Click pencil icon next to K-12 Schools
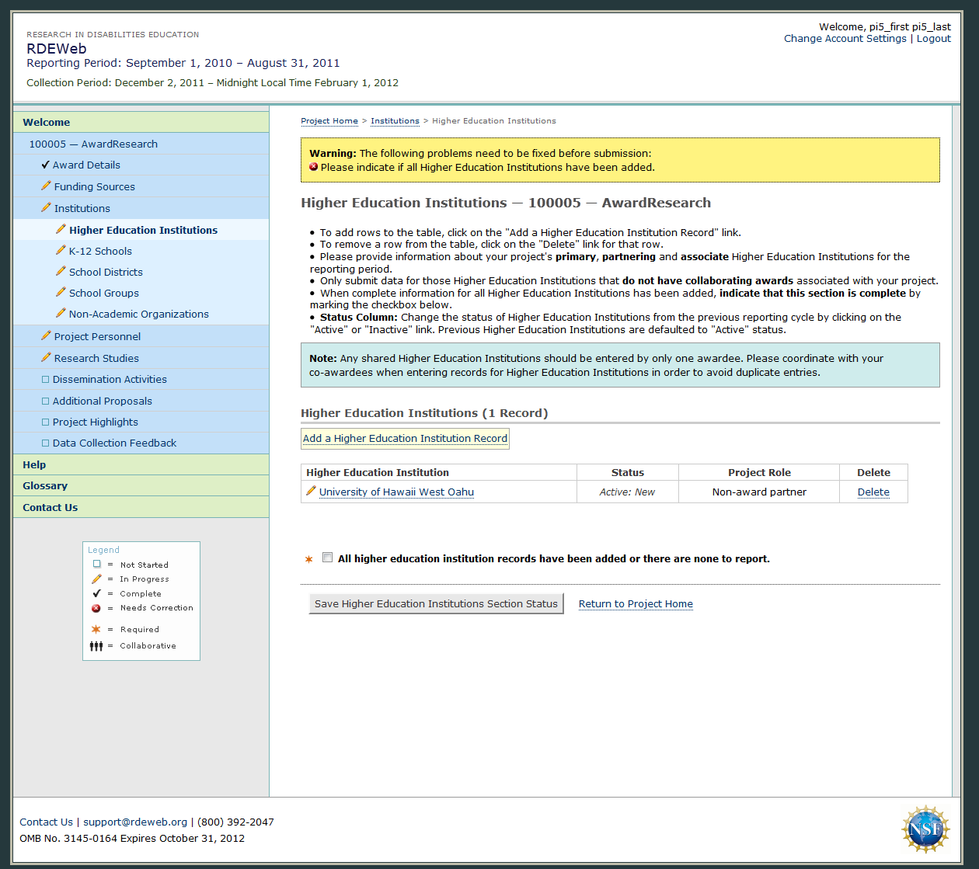 61,251
